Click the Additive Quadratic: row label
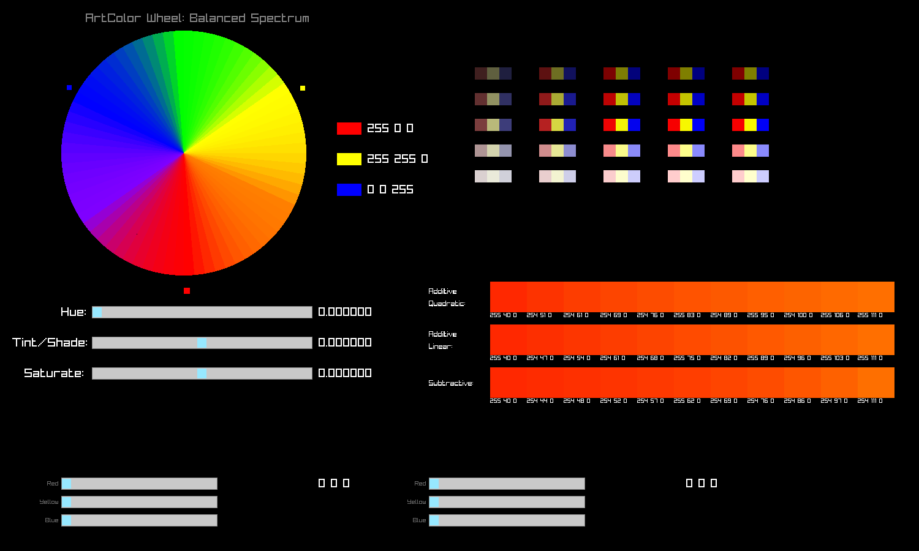Image resolution: width=919 pixels, height=551 pixels. [447, 298]
